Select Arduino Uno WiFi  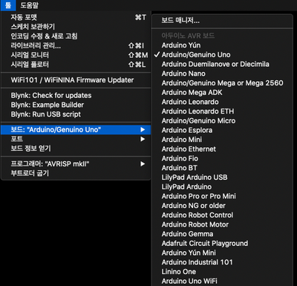coord(222,281)
